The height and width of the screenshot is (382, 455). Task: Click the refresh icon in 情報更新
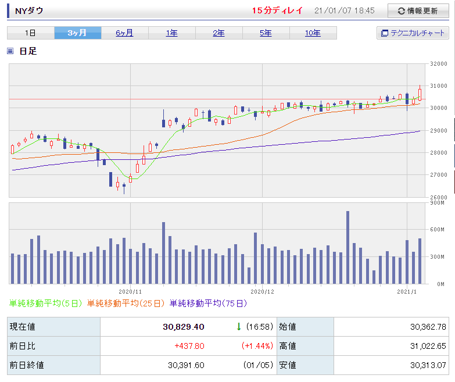[x=400, y=11]
